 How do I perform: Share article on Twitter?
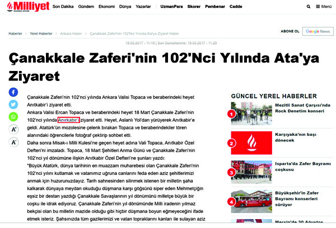pyautogui.click(x=13, y=104)
